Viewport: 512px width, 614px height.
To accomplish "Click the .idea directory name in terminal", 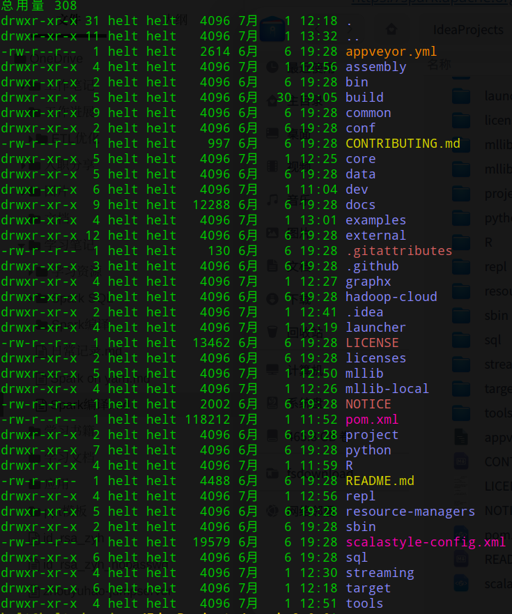I will 364,312.
